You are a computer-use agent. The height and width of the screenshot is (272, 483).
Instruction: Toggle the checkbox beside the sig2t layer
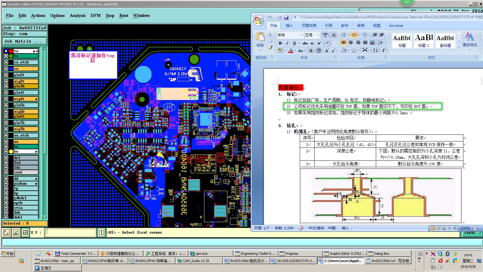(x=6, y=81)
